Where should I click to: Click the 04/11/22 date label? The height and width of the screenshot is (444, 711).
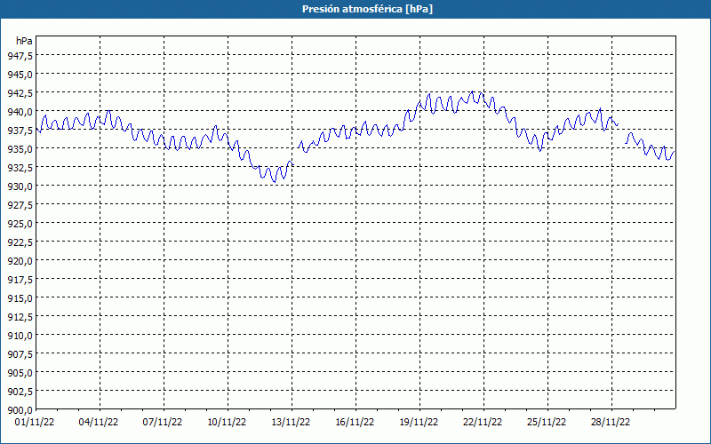coord(99,423)
